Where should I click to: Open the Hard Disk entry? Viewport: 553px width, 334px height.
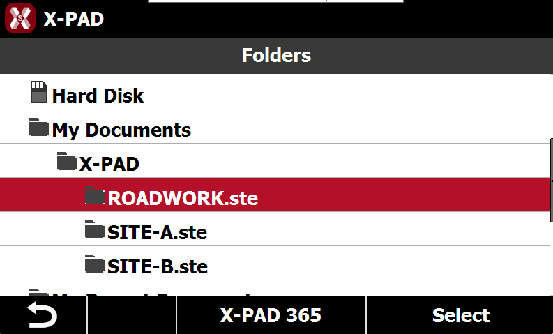[275, 92]
